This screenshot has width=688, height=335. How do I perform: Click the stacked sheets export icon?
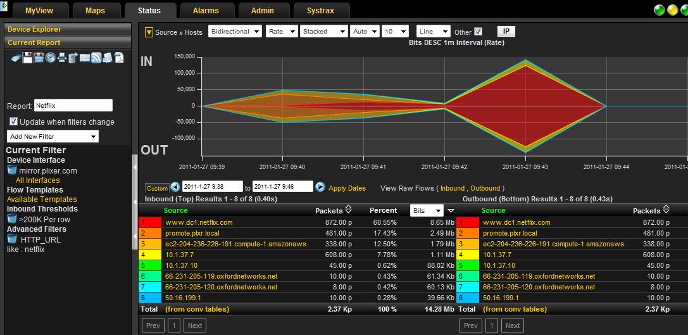pos(108,58)
